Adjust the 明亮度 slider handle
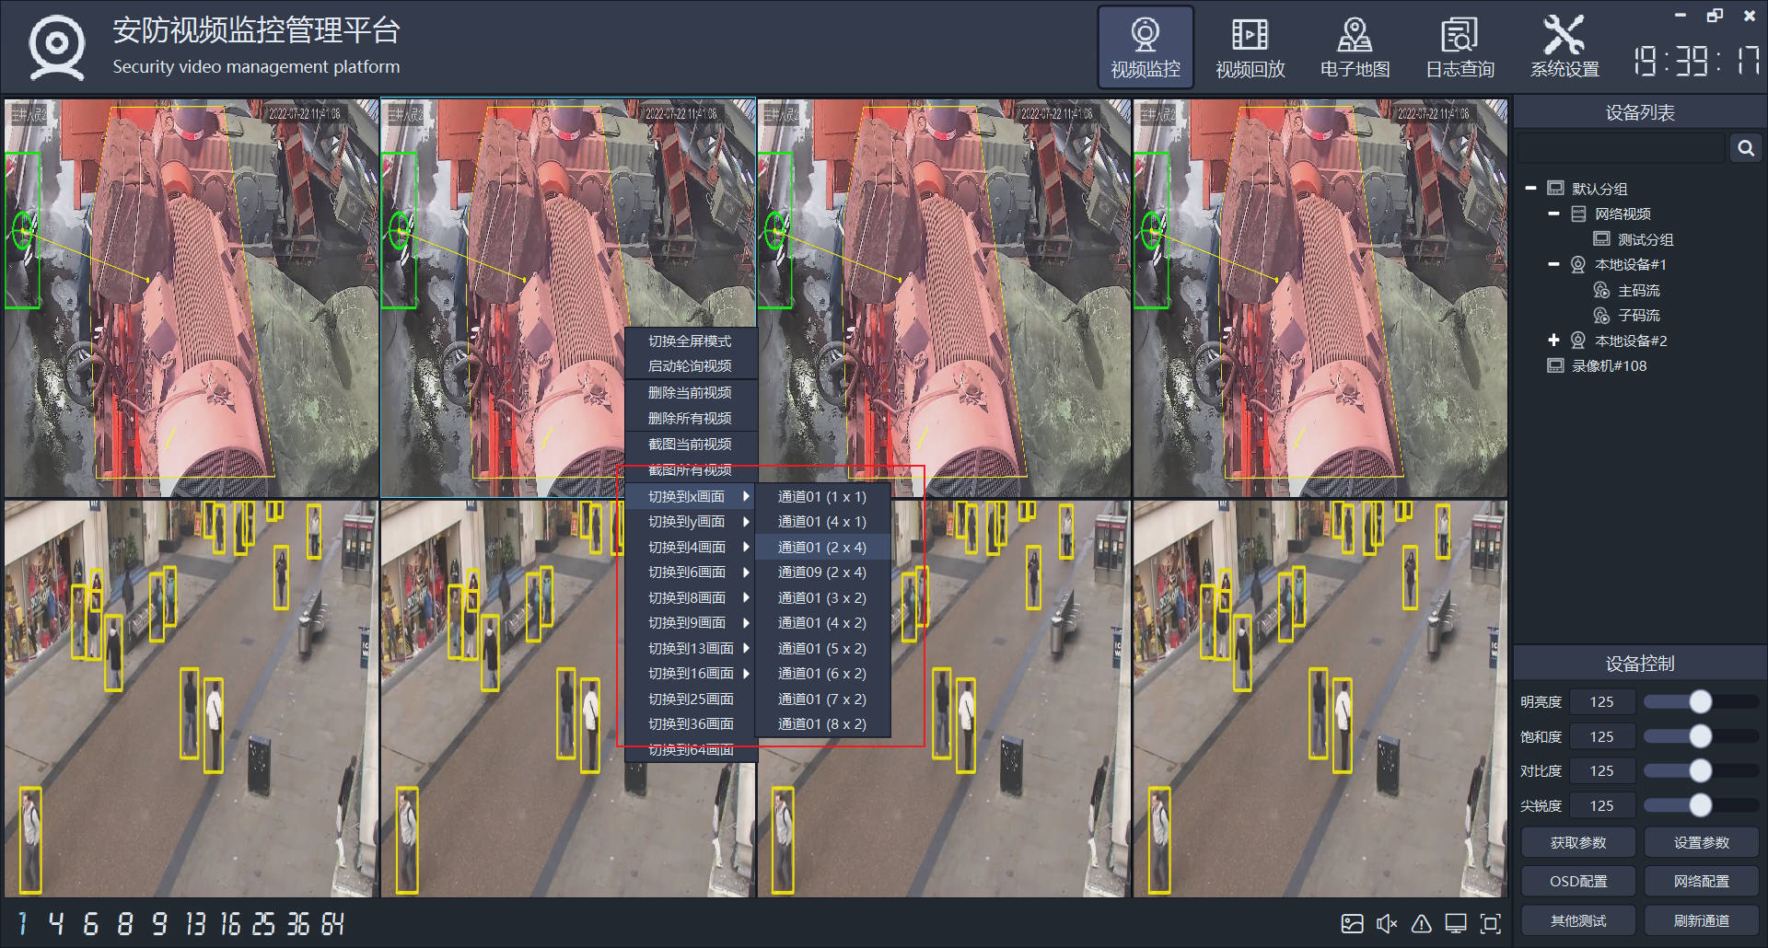The width and height of the screenshot is (1768, 948). 1700,701
